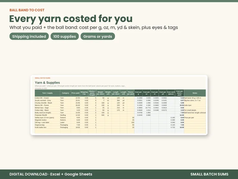The image size is (238, 179).
Task: Click the 'Cotton DK - Cream' cell
Action: 47,98
